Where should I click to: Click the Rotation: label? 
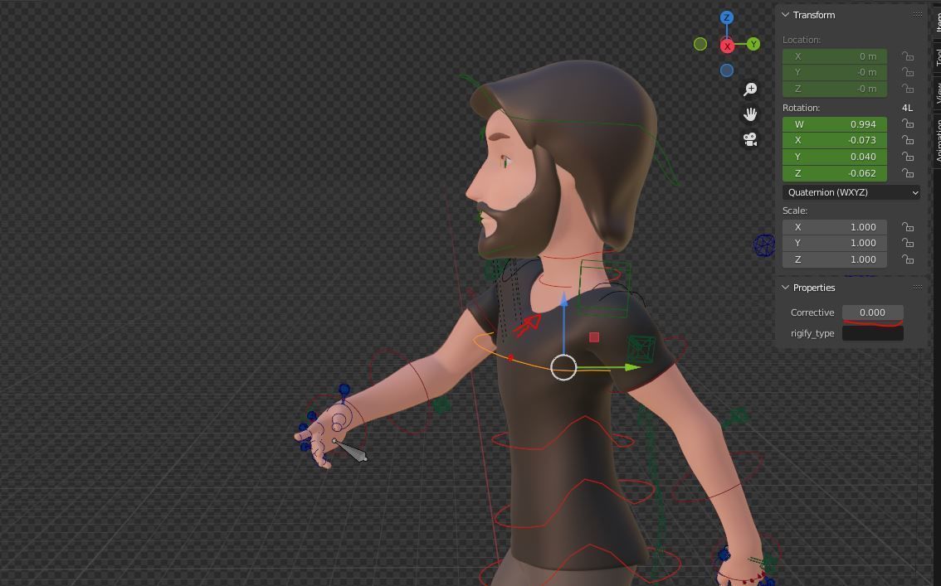click(801, 108)
